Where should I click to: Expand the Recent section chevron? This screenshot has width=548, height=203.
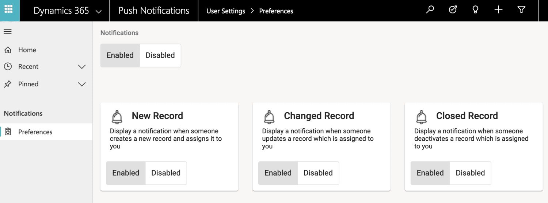pyautogui.click(x=82, y=67)
